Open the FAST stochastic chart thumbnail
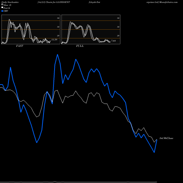 point(31,29)
